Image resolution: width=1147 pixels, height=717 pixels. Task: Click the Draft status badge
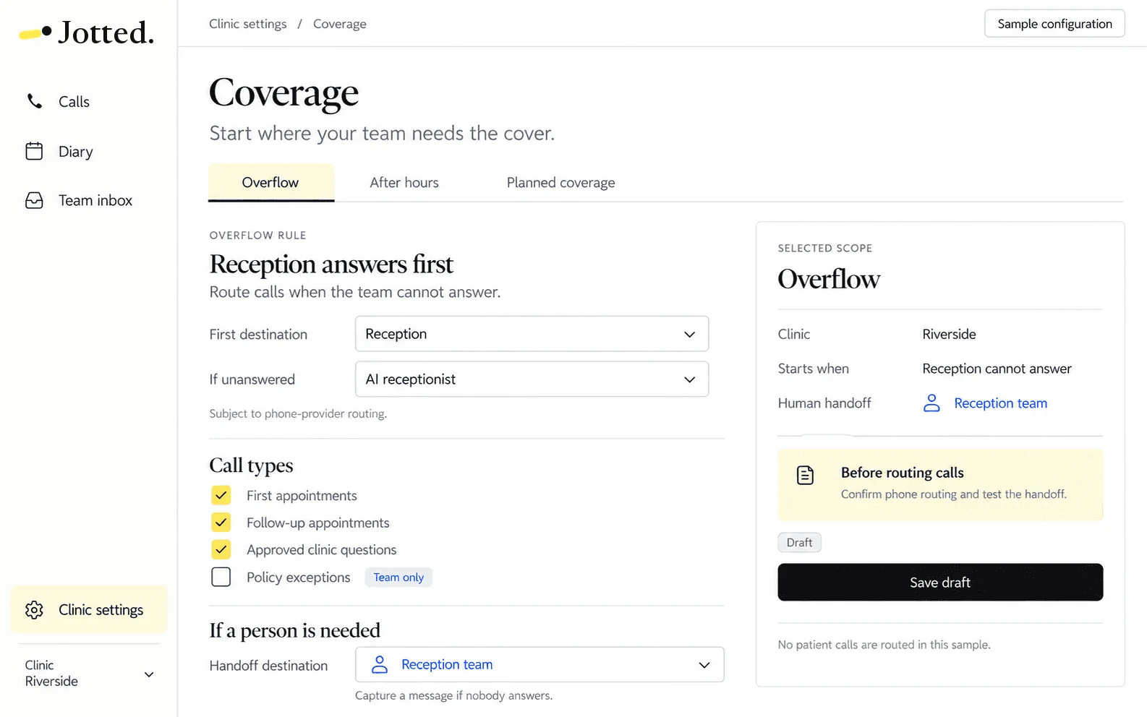(x=799, y=543)
